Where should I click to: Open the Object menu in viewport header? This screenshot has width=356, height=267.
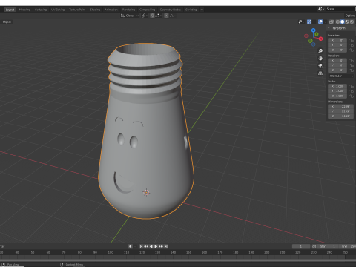(x=7, y=22)
